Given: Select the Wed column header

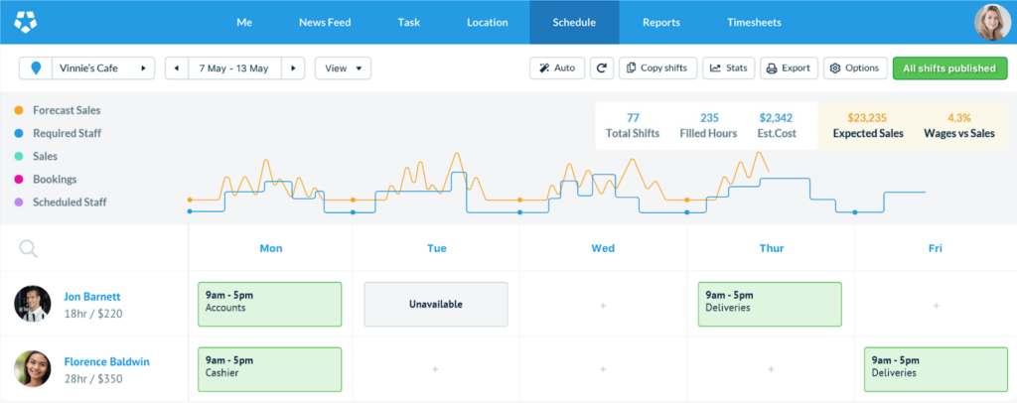Looking at the screenshot, I should coord(603,248).
